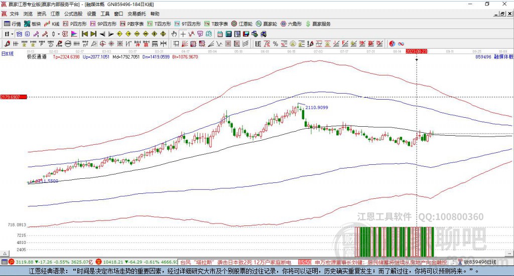Open the 浏览 menu
The image size is (514, 276).
point(28,14)
